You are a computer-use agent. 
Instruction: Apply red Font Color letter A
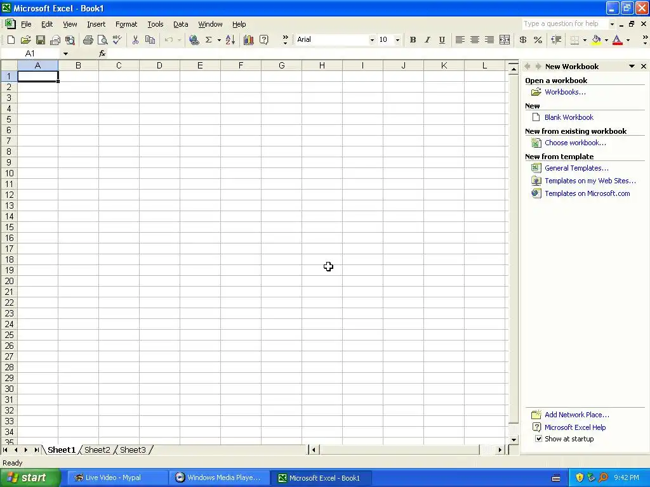(x=617, y=40)
